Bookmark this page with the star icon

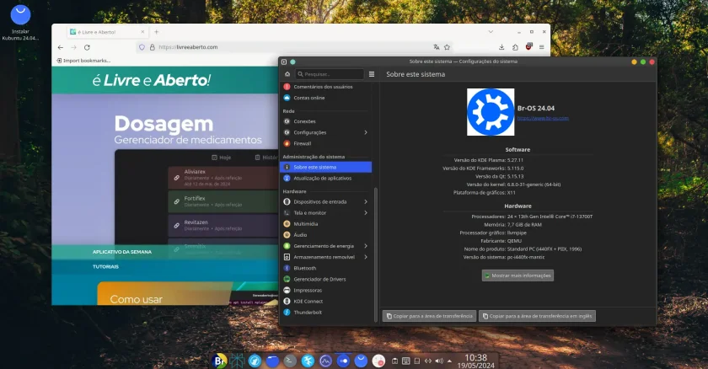[x=447, y=47]
